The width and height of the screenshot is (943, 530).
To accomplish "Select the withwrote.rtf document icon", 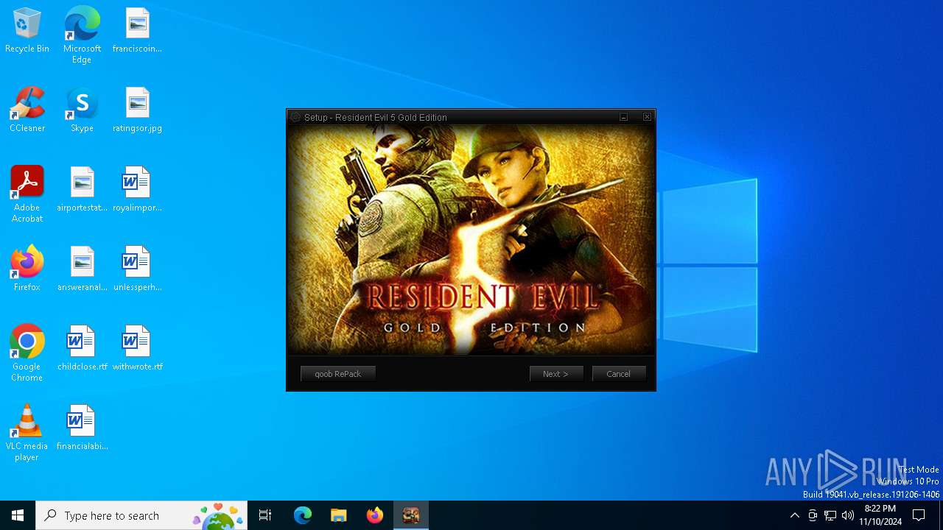I will 137,348.
